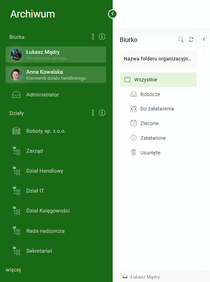Open Nazwa folderu organizacyjnego field
The width and height of the screenshot is (210, 282).
[x=158, y=59]
